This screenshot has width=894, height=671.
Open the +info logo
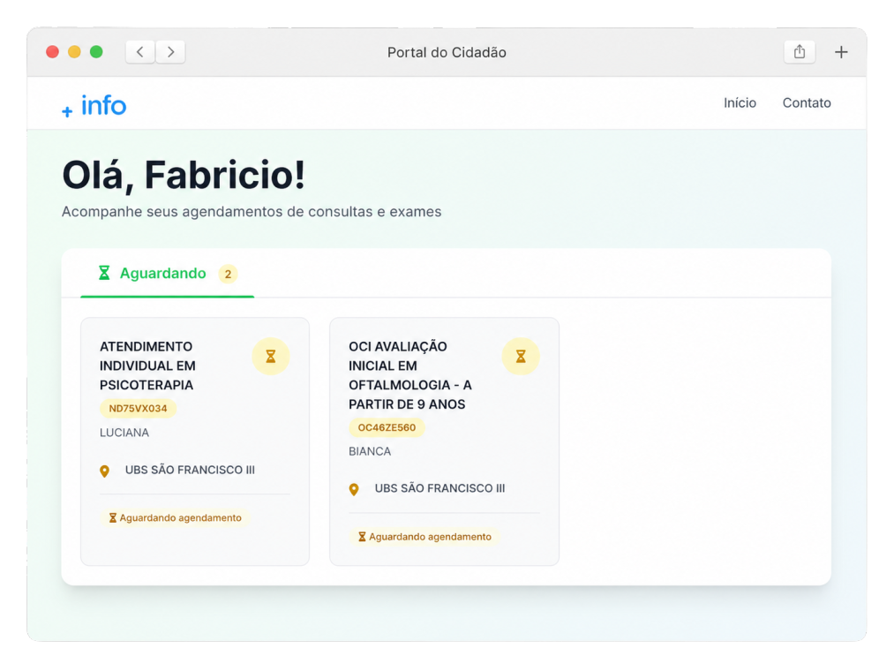click(x=94, y=106)
